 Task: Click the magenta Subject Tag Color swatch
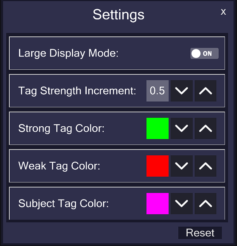tap(157, 203)
